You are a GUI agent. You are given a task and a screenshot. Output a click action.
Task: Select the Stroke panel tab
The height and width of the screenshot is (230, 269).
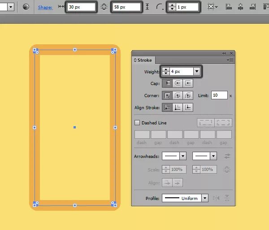click(143, 60)
